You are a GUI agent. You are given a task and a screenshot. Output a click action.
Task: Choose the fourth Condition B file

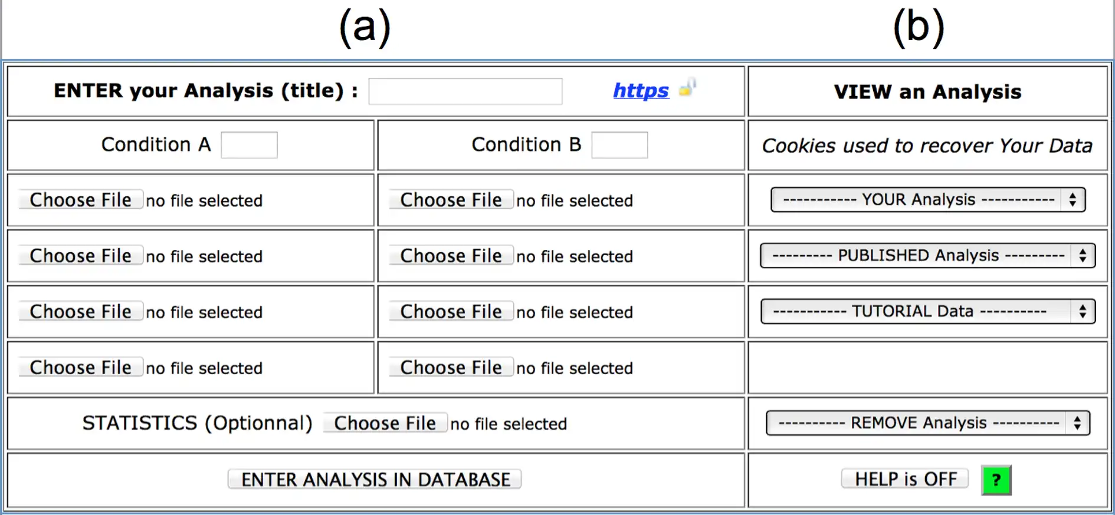click(451, 368)
